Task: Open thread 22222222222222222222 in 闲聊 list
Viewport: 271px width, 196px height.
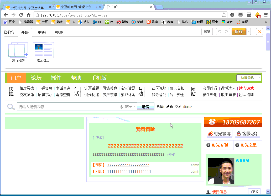Action: point(128,165)
